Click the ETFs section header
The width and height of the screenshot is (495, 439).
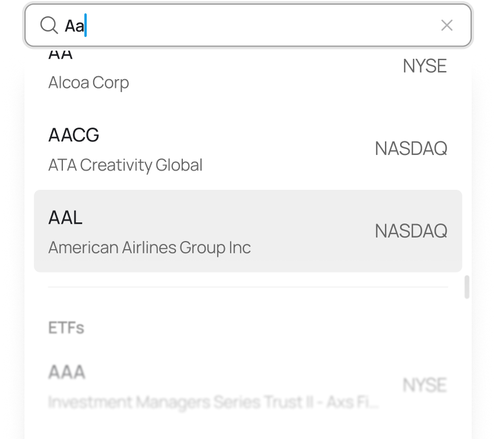click(x=66, y=328)
